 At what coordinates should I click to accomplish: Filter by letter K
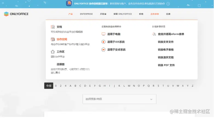[x=119, y=86]
